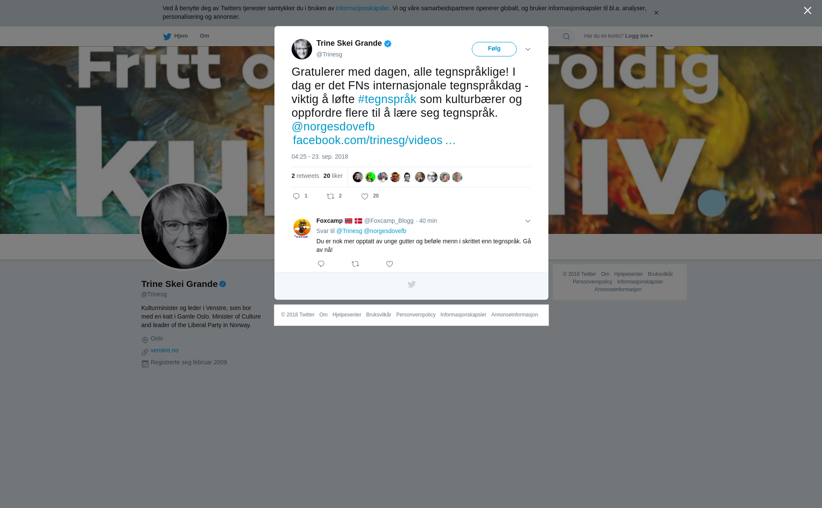Expand Foxcamp tweet options chevron
822x508 pixels.
click(528, 221)
